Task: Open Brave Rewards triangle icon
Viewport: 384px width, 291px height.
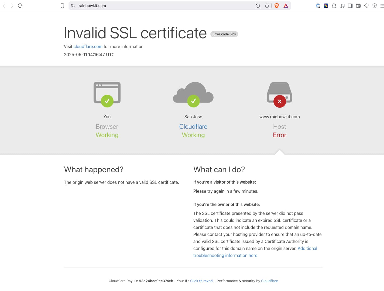Action: click(x=286, y=6)
